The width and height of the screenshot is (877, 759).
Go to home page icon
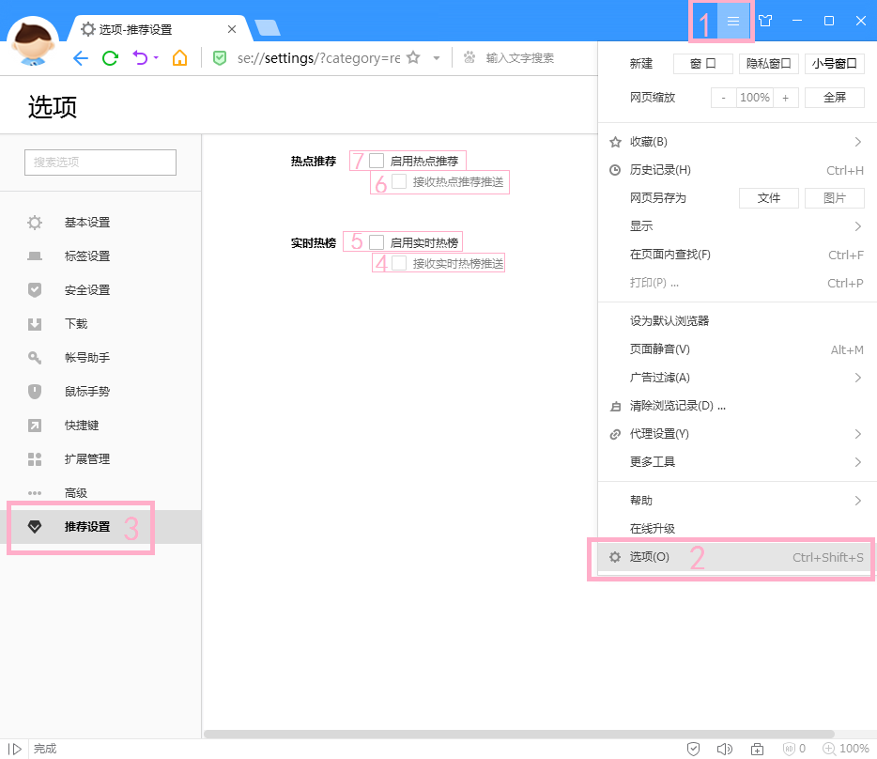click(179, 57)
